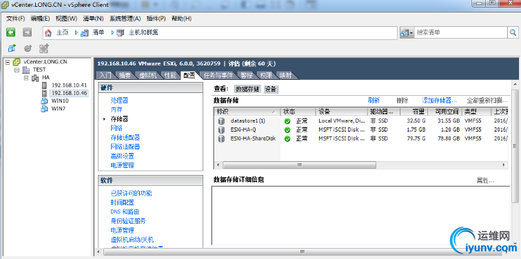Switch to the 映射 tab

click(x=286, y=76)
